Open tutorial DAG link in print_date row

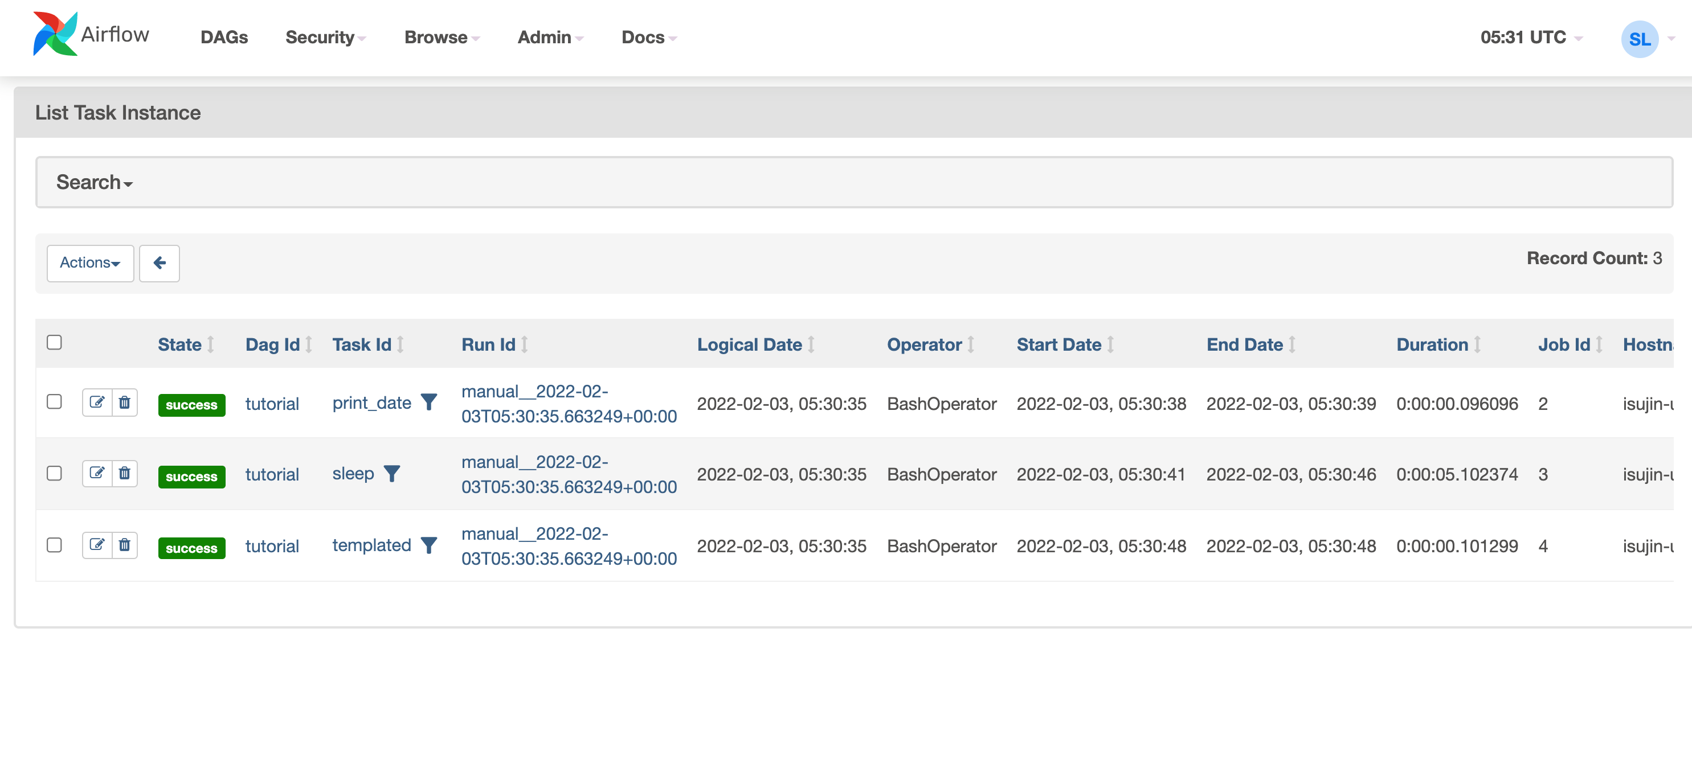coord(272,404)
